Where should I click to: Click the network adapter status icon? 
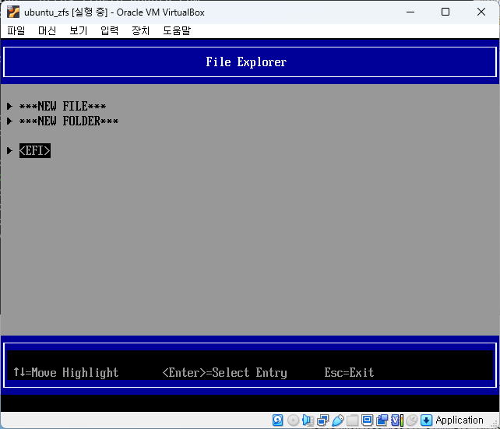point(322,420)
